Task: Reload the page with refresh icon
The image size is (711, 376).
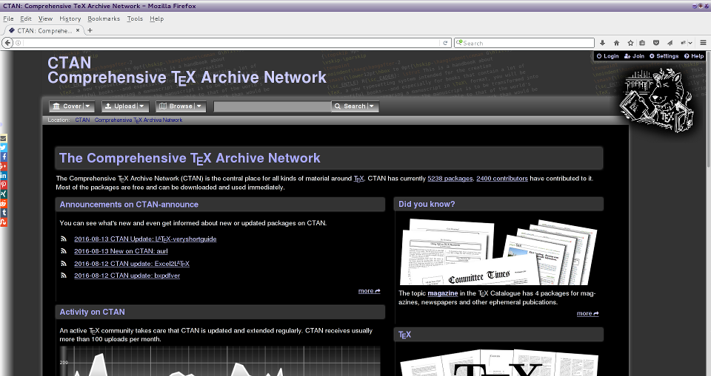Action: click(445, 43)
